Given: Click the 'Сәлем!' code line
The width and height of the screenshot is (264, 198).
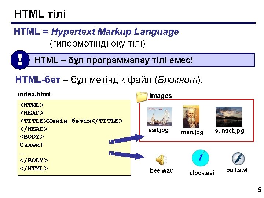Looking at the screenshot, I should coord(31,144).
